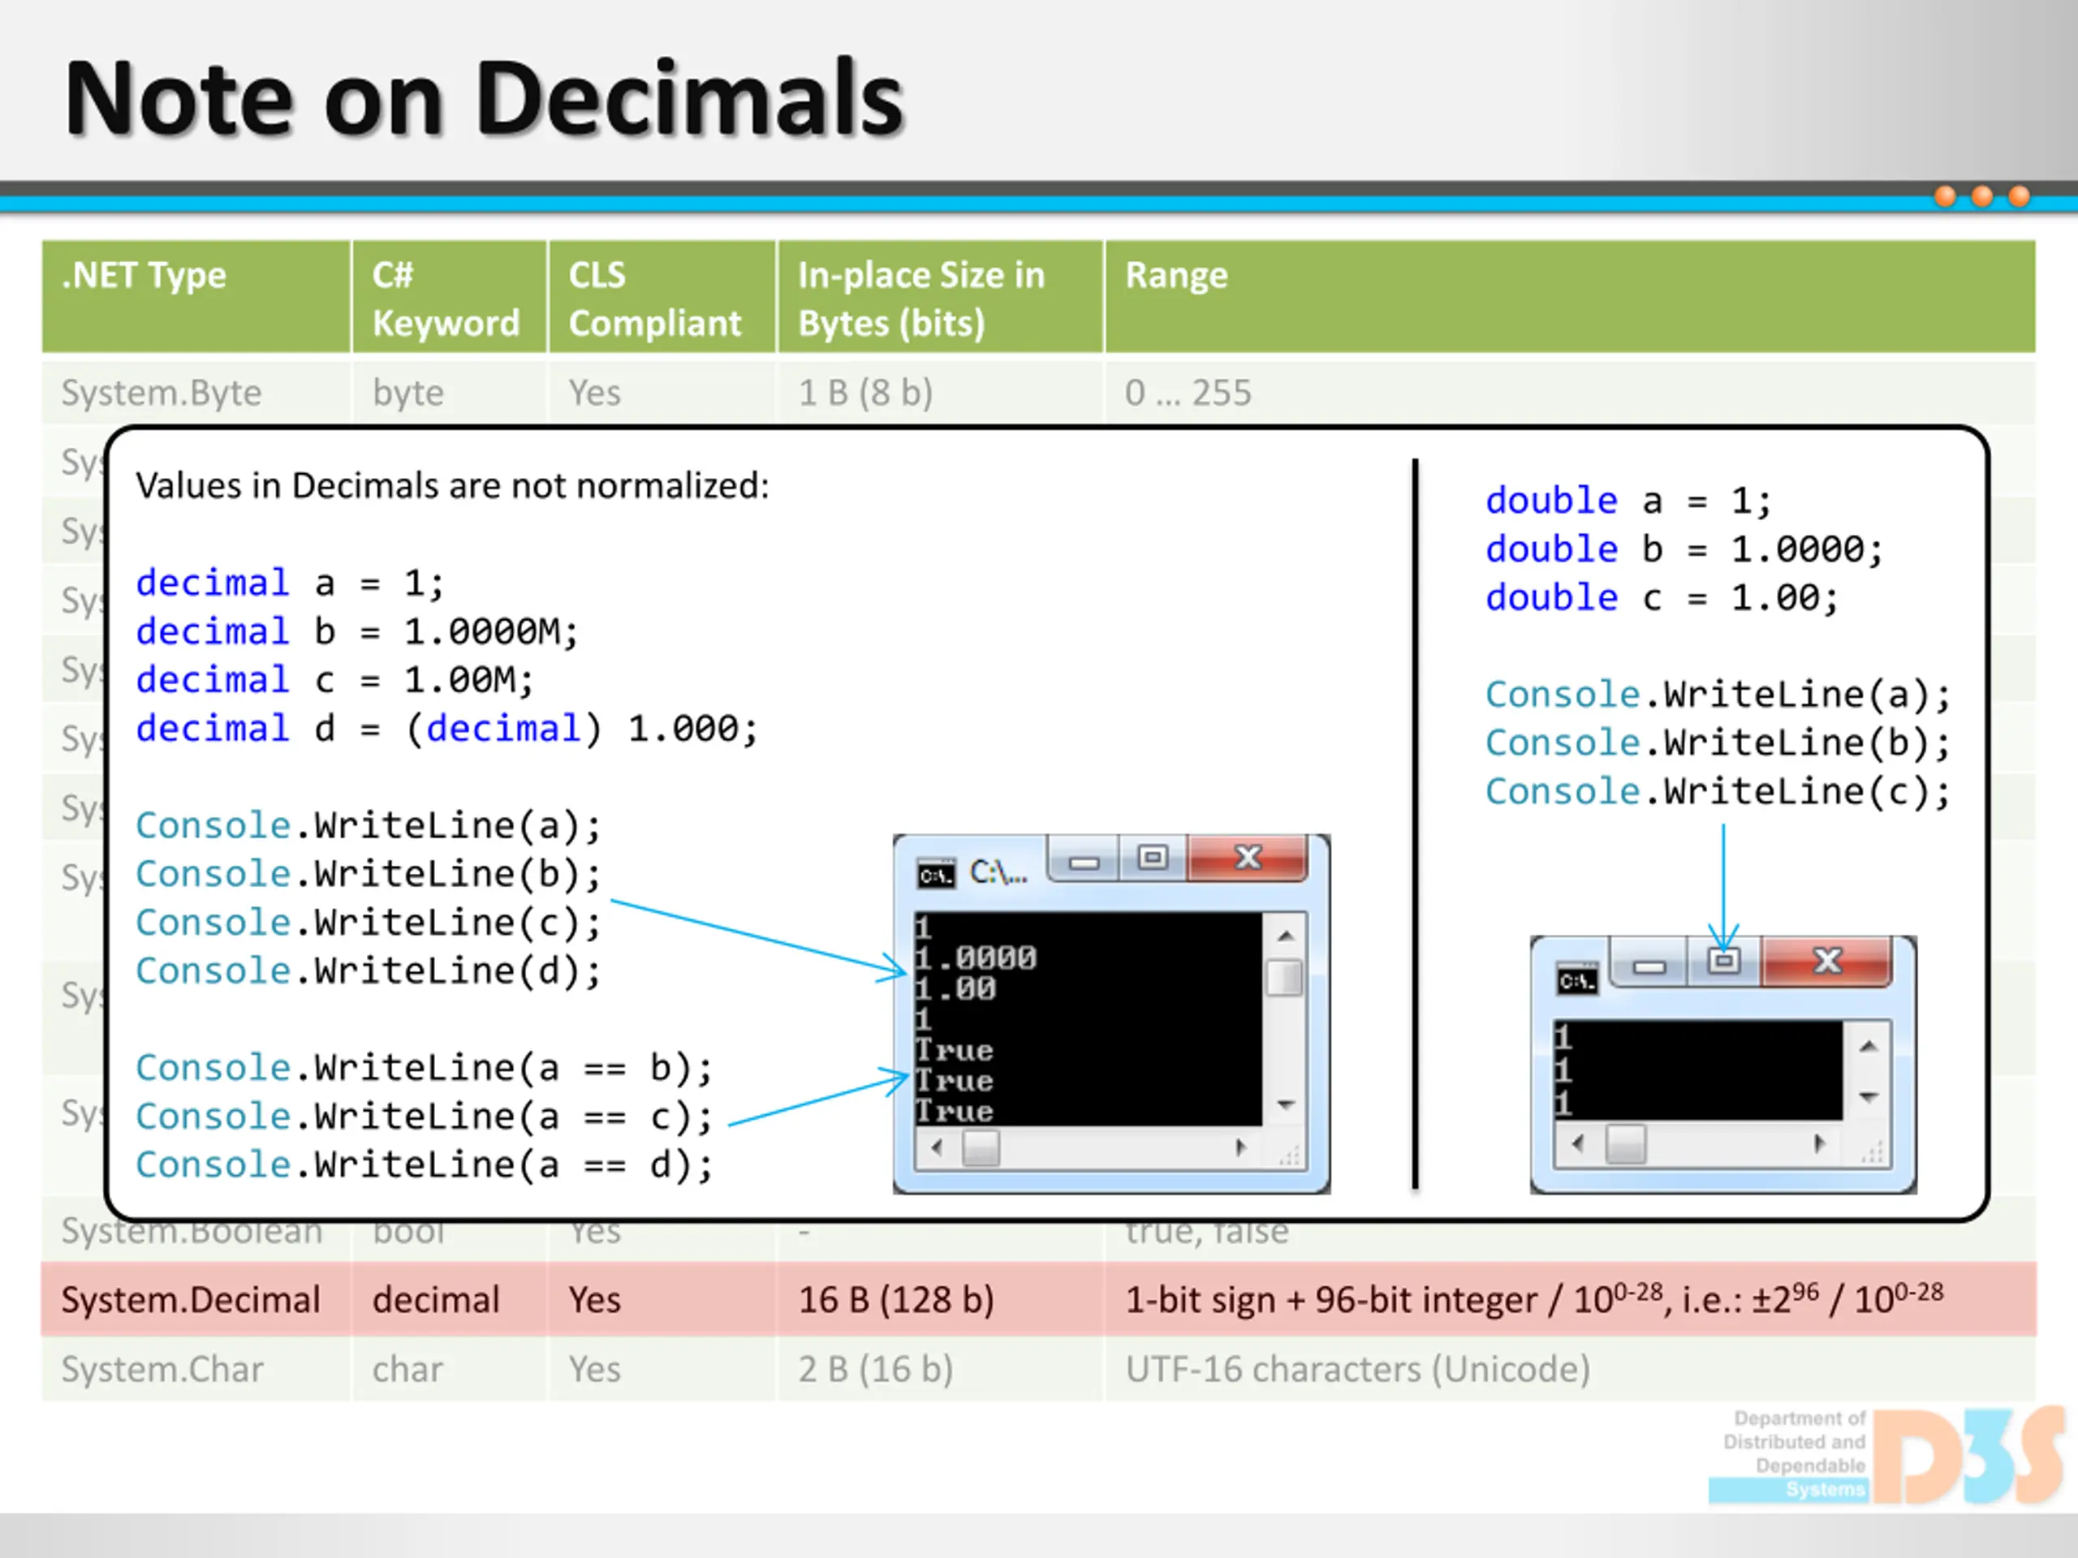Click 'Values in Decimals are not normalized:' text

coord(452,485)
